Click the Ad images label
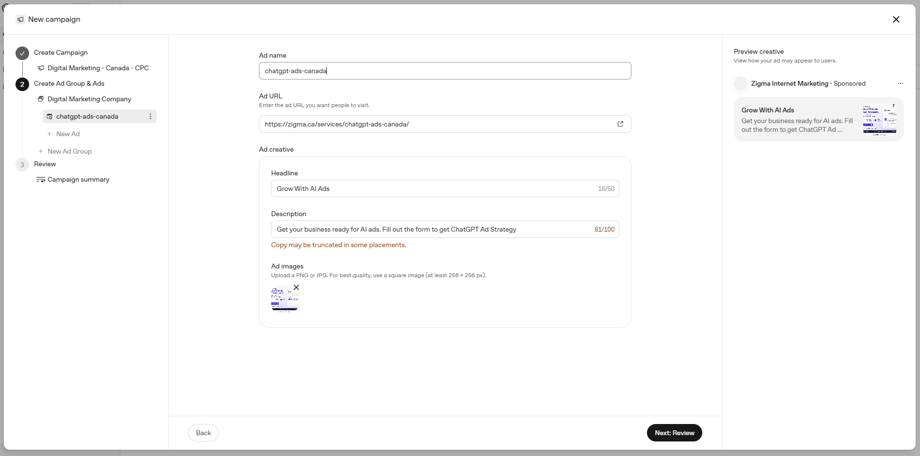The height and width of the screenshot is (456, 920). (x=287, y=266)
